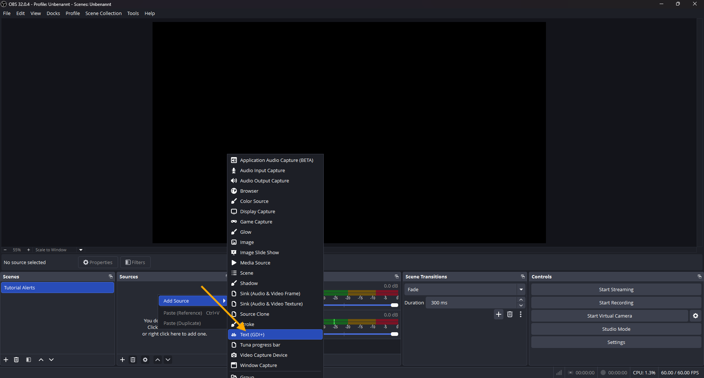Open the Scene Collection menu
The image size is (704, 378).
(103, 13)
